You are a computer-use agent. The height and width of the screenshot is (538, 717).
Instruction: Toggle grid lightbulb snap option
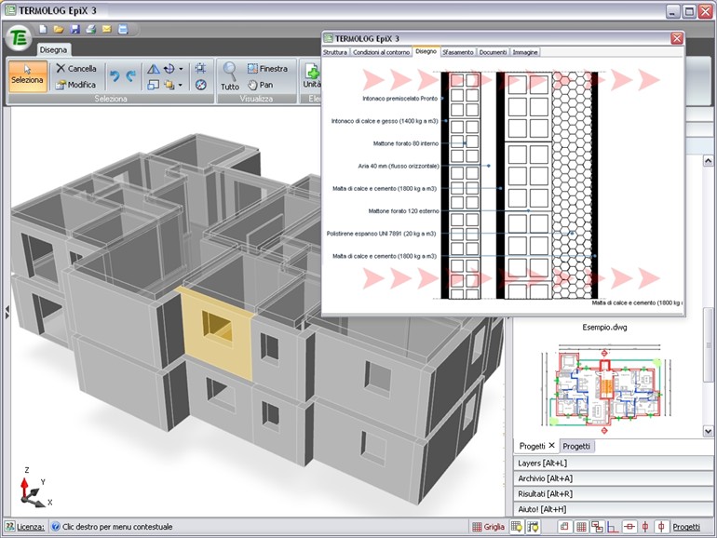[x=516, y=527]
